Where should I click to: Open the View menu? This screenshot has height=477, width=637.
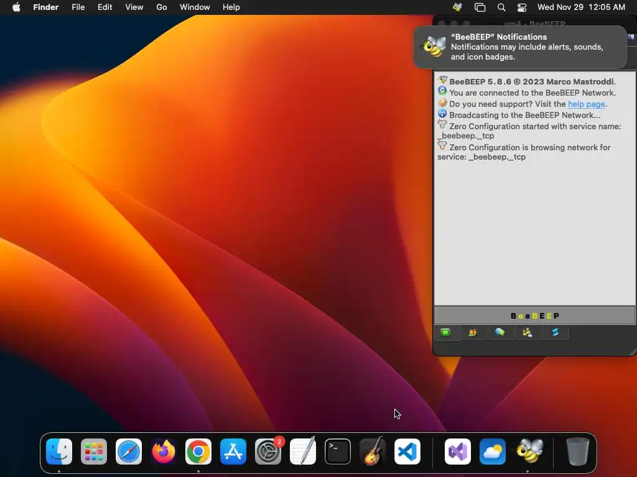click(x=134, y=7)
